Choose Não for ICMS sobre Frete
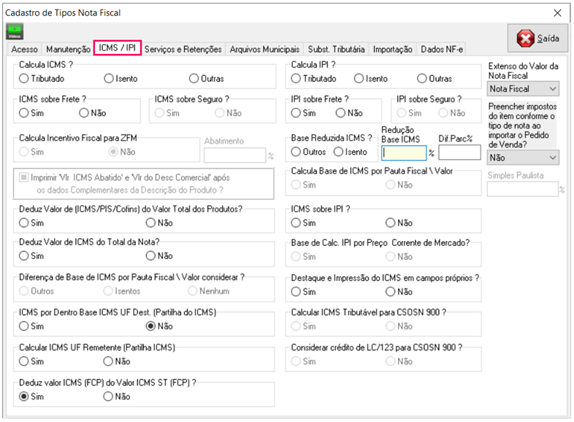This screenshot has height=422, width=574. coord(84,112)
